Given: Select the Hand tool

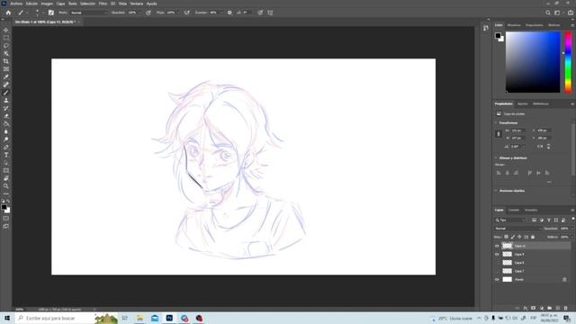Looking at the screenshot, I should [6, 178].
